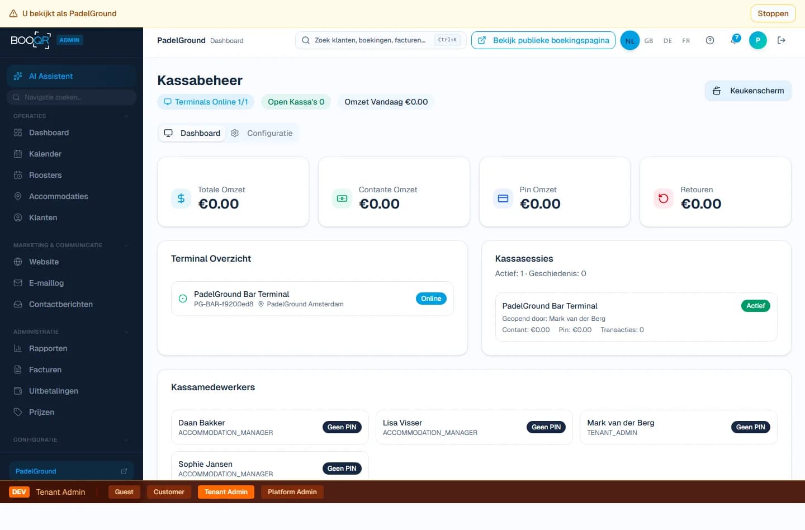Click the search klanten, boekingen field
805x530 pixels.
tap(369, 40)
